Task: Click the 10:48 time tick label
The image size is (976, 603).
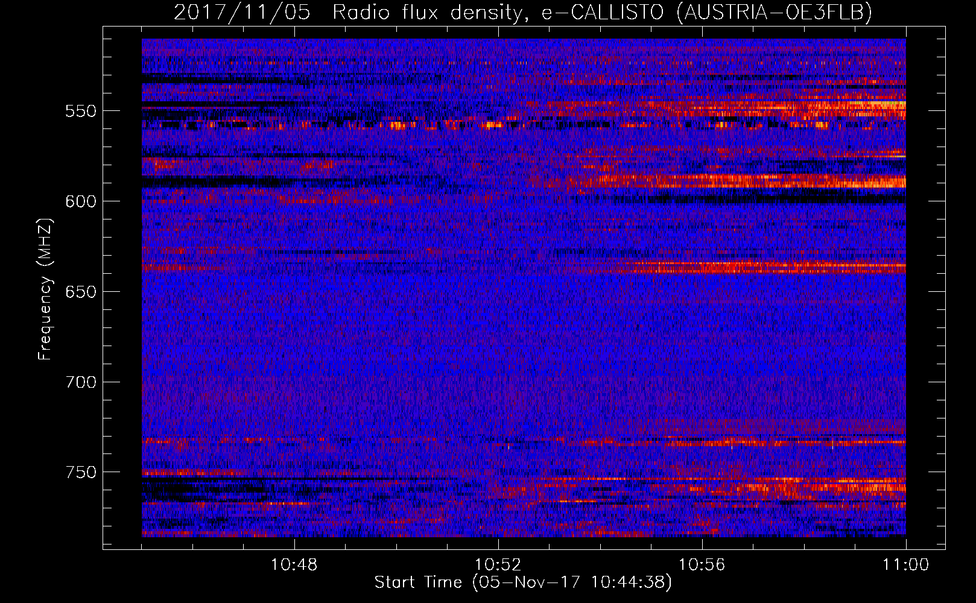Action: click(x=294, y=565)
